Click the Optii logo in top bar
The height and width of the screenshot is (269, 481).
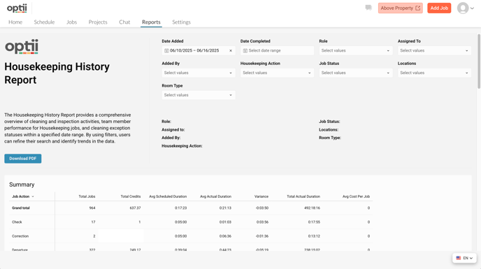click(17, 8)
